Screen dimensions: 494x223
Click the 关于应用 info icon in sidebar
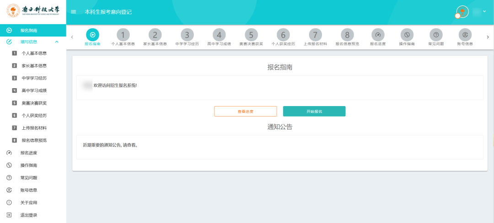point(9,202)
